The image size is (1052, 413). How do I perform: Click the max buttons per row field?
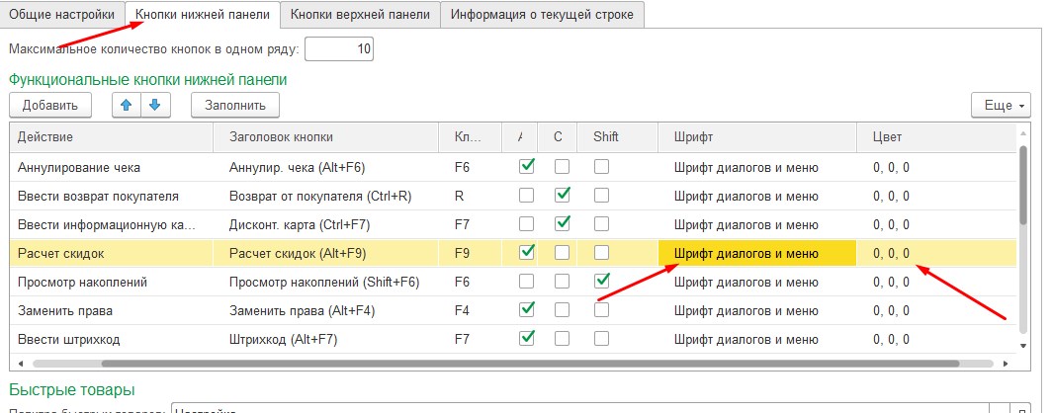coord(338,48)
